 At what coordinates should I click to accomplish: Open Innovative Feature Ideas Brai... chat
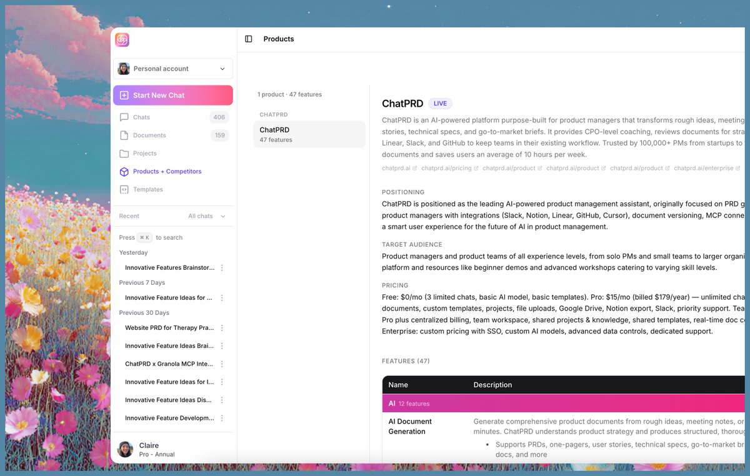point(169,346)
